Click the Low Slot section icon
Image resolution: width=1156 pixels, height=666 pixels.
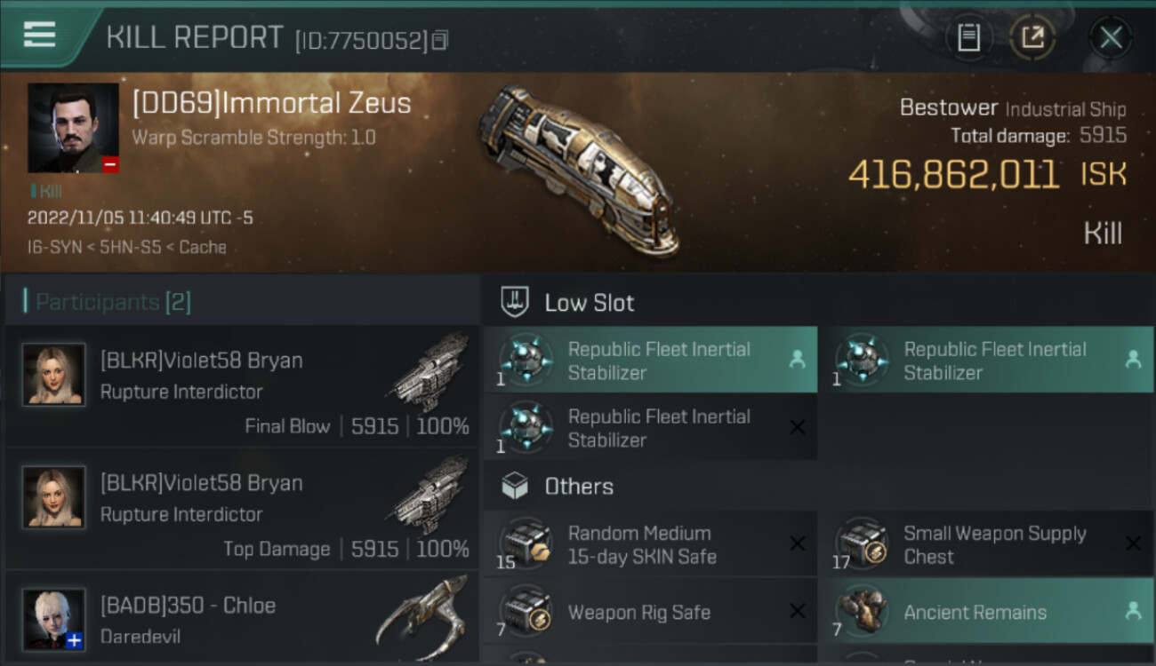click(516, 302)
